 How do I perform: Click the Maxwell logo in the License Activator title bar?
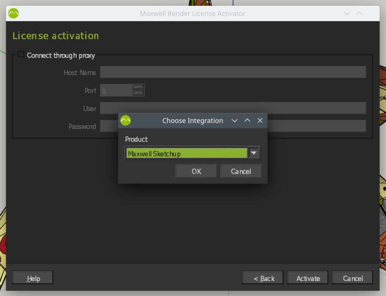pos(14,13)
